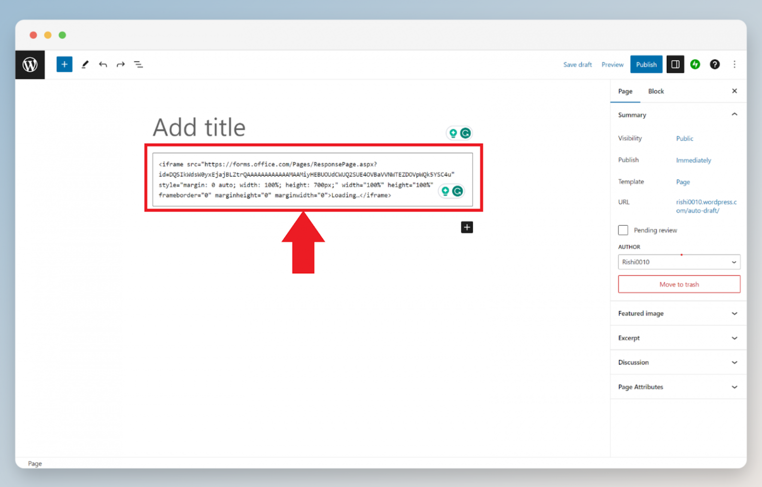Image resolution: width=762 pixels, height=487 pixels.
Task: Expand the Discussion section
Action: 678,362
